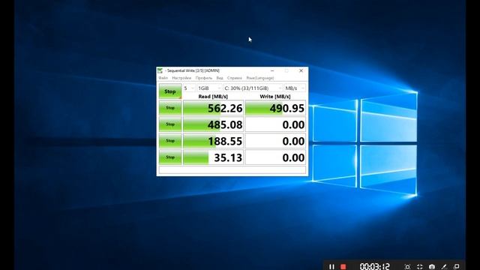Open the Настройки menu

(181, 78)
